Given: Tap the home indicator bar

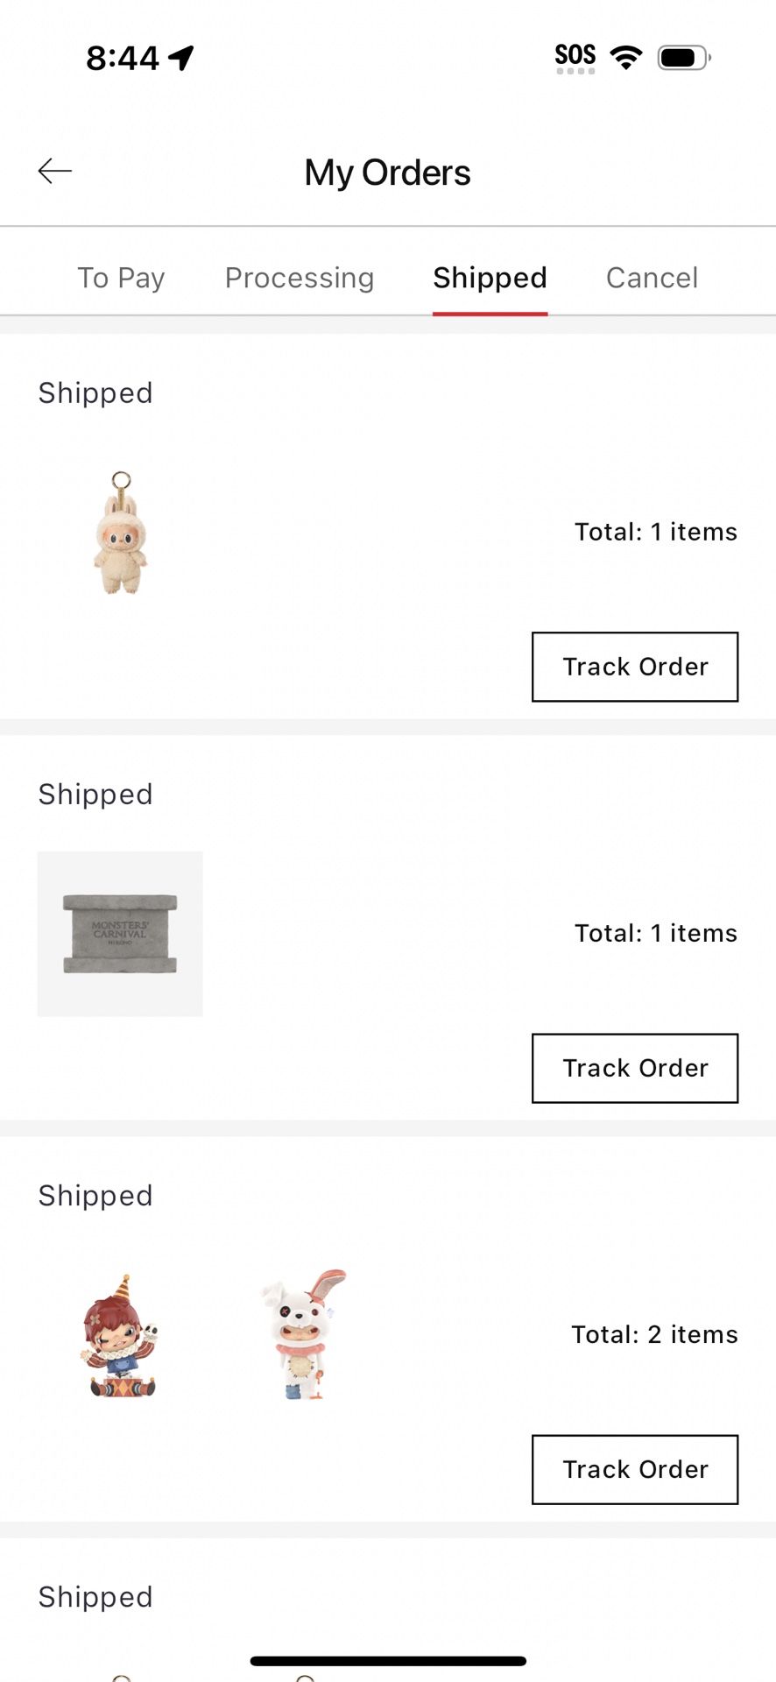Looking at the screenshot, I should 388,1661.
